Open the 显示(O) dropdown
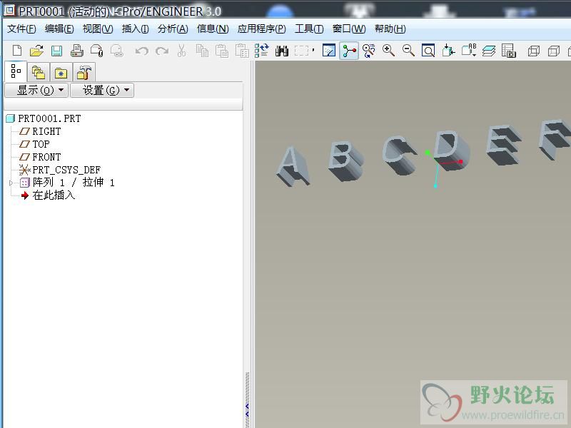This screenshot has width=571, height=428. pos(36,90)
